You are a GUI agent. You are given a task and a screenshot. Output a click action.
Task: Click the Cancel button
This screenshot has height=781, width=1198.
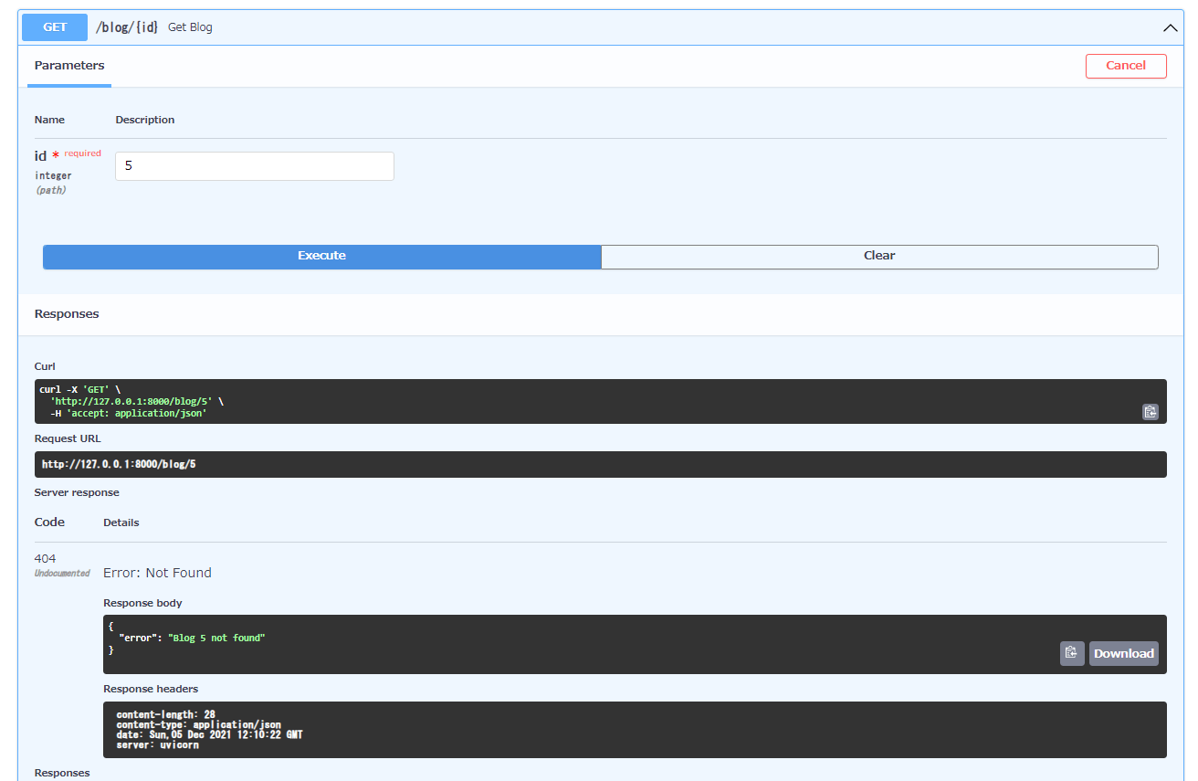coord(1126,66)
